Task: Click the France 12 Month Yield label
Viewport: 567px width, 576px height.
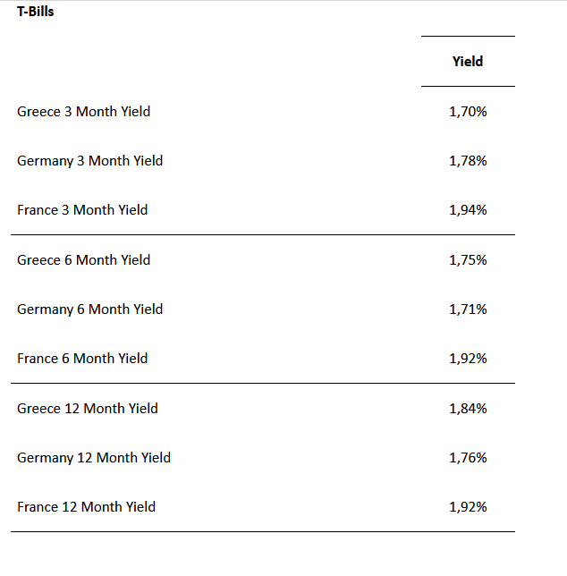Action: pyautogui.click(x=86, y=507)
